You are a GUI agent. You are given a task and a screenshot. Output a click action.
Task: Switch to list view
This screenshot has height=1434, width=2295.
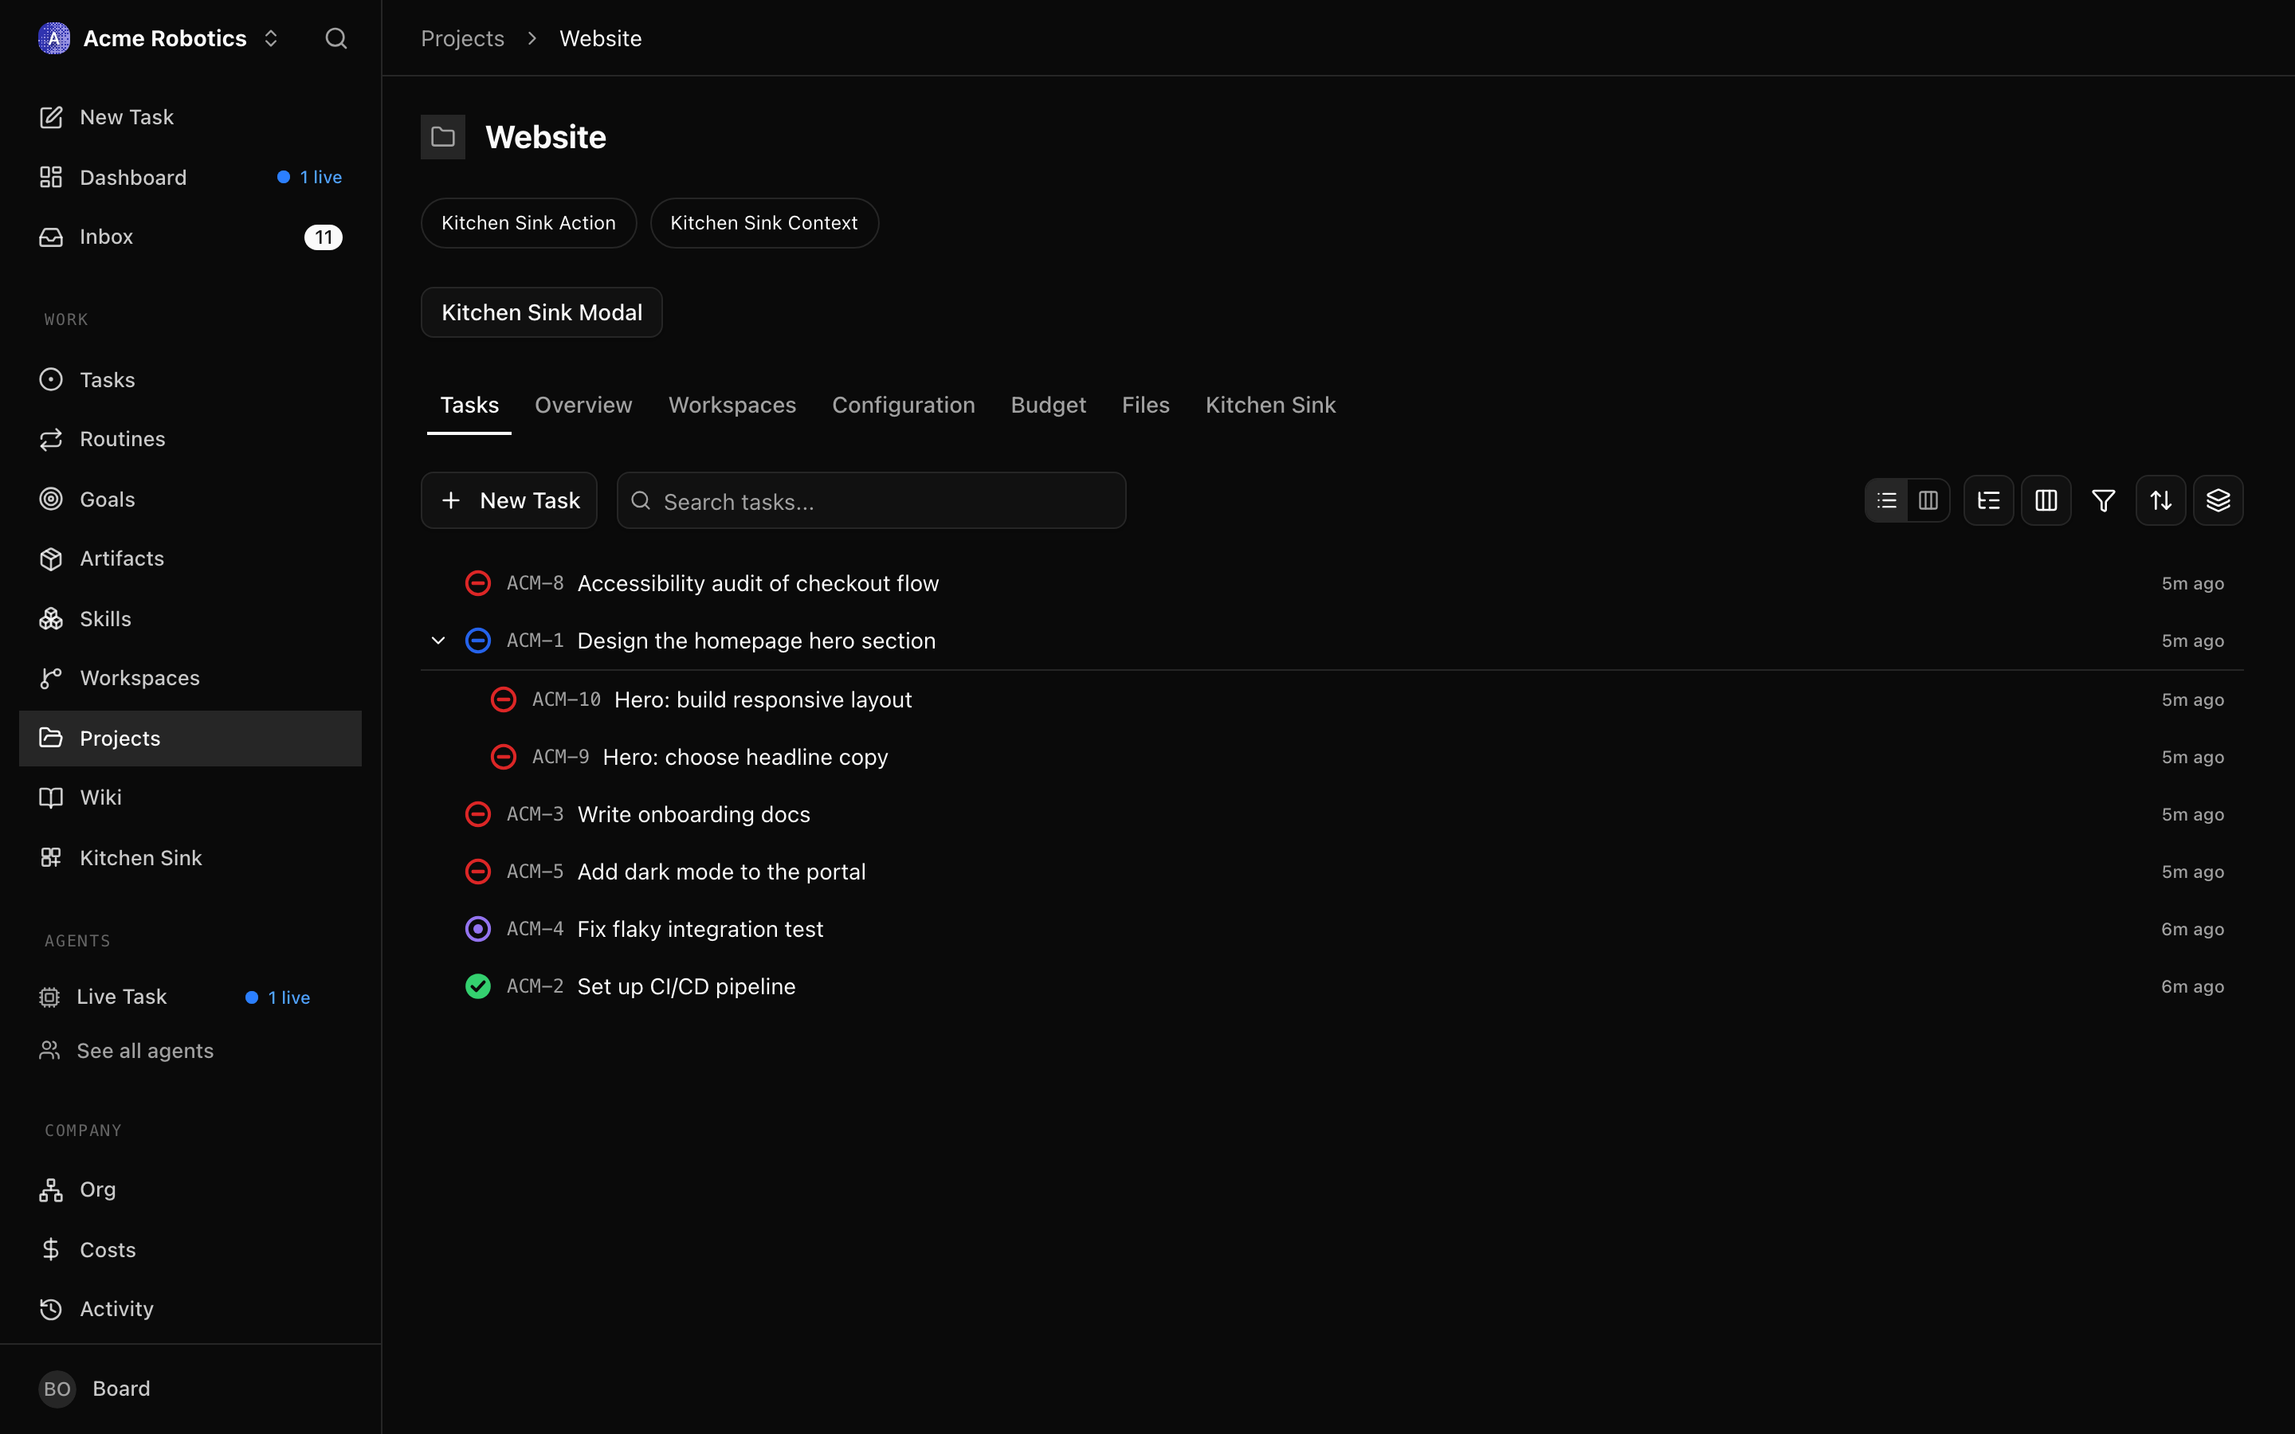pyautogui.click(x=1886, y=500)
